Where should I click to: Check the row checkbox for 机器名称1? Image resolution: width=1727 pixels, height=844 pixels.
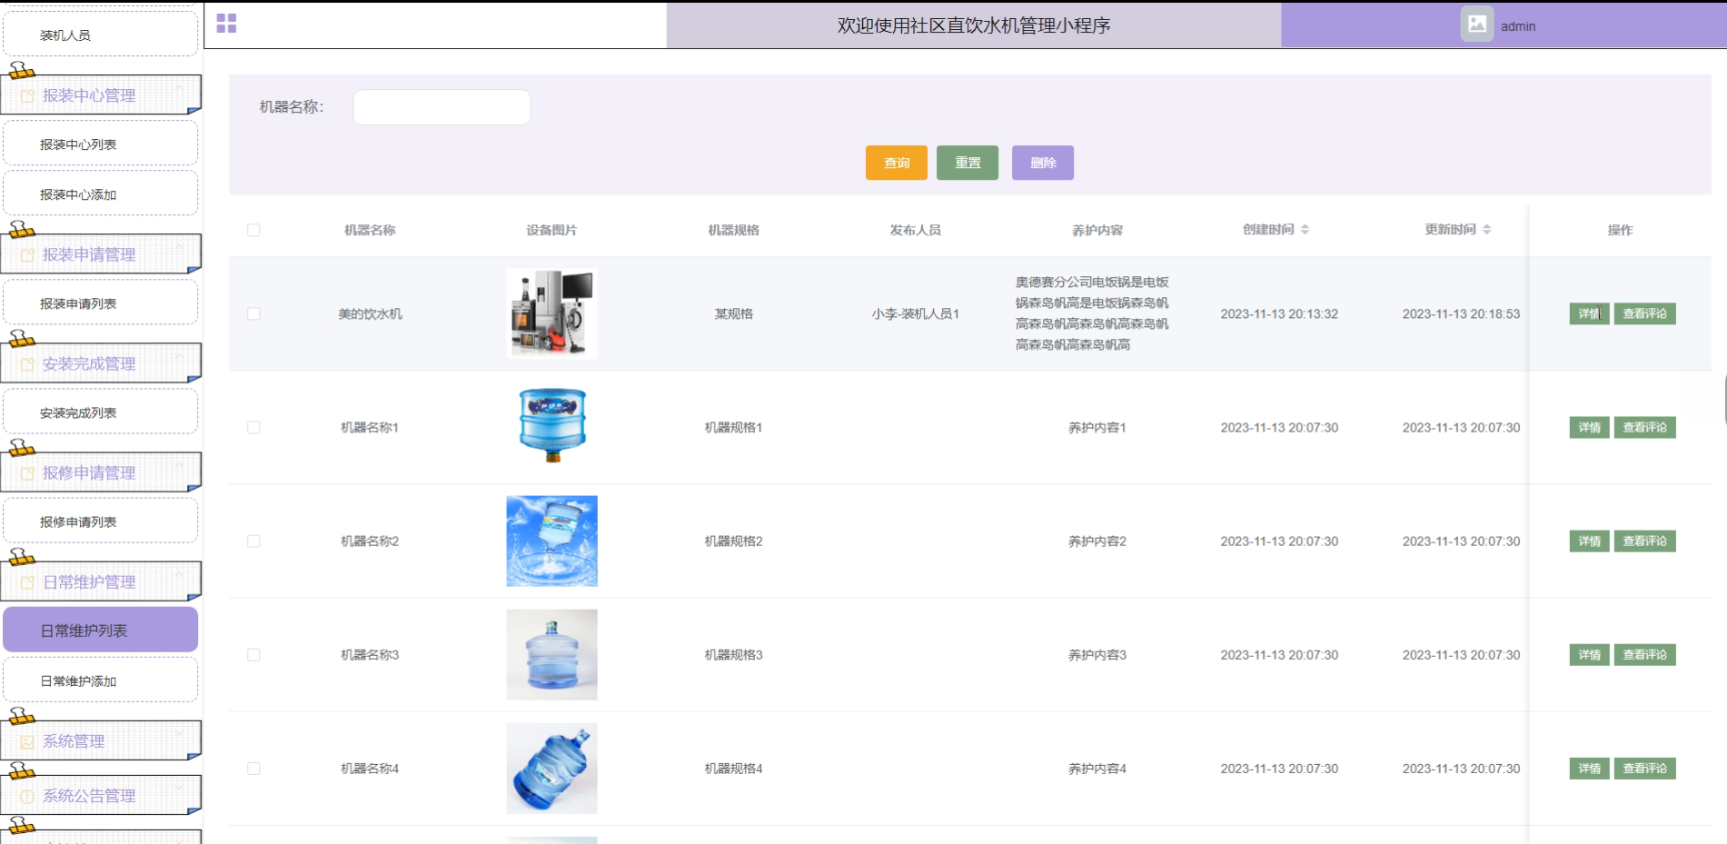click(253, 428)
